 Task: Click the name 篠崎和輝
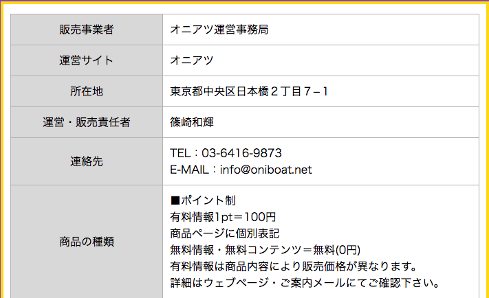click(192, 122)
